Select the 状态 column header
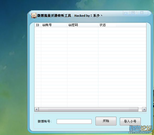This screenshot has width=154, height=135. point(122,25)
